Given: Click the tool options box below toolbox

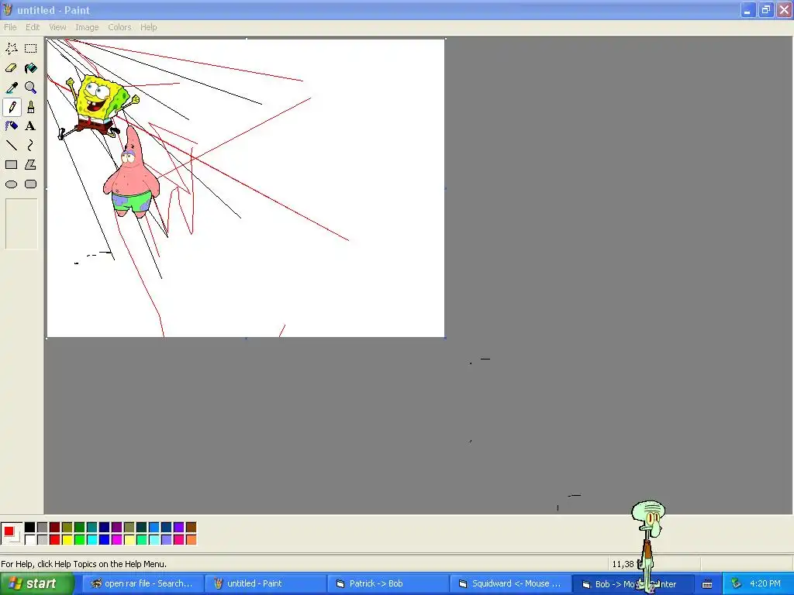Looking at the screenshot, I should point(21,224).
